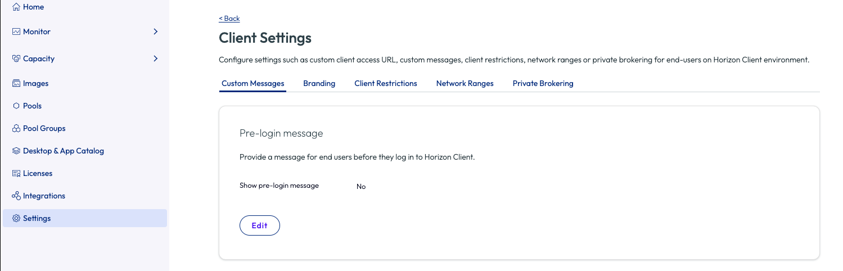Click the Pools hexagon icon

16,106
